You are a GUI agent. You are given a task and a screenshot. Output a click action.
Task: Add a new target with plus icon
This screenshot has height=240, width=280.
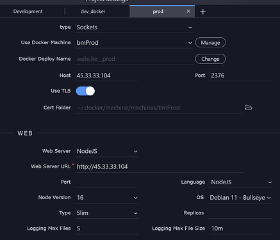[203, 12]
